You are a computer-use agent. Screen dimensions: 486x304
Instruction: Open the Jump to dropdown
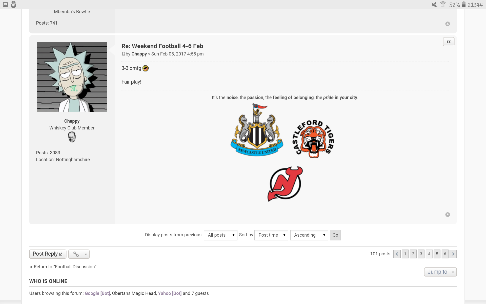pos(440,272)
